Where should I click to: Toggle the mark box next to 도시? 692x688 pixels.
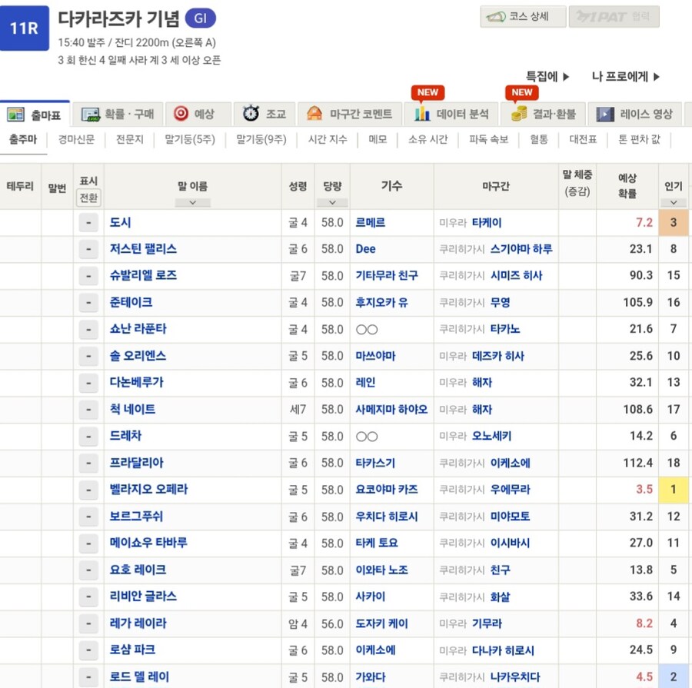[x=88, y=222]
